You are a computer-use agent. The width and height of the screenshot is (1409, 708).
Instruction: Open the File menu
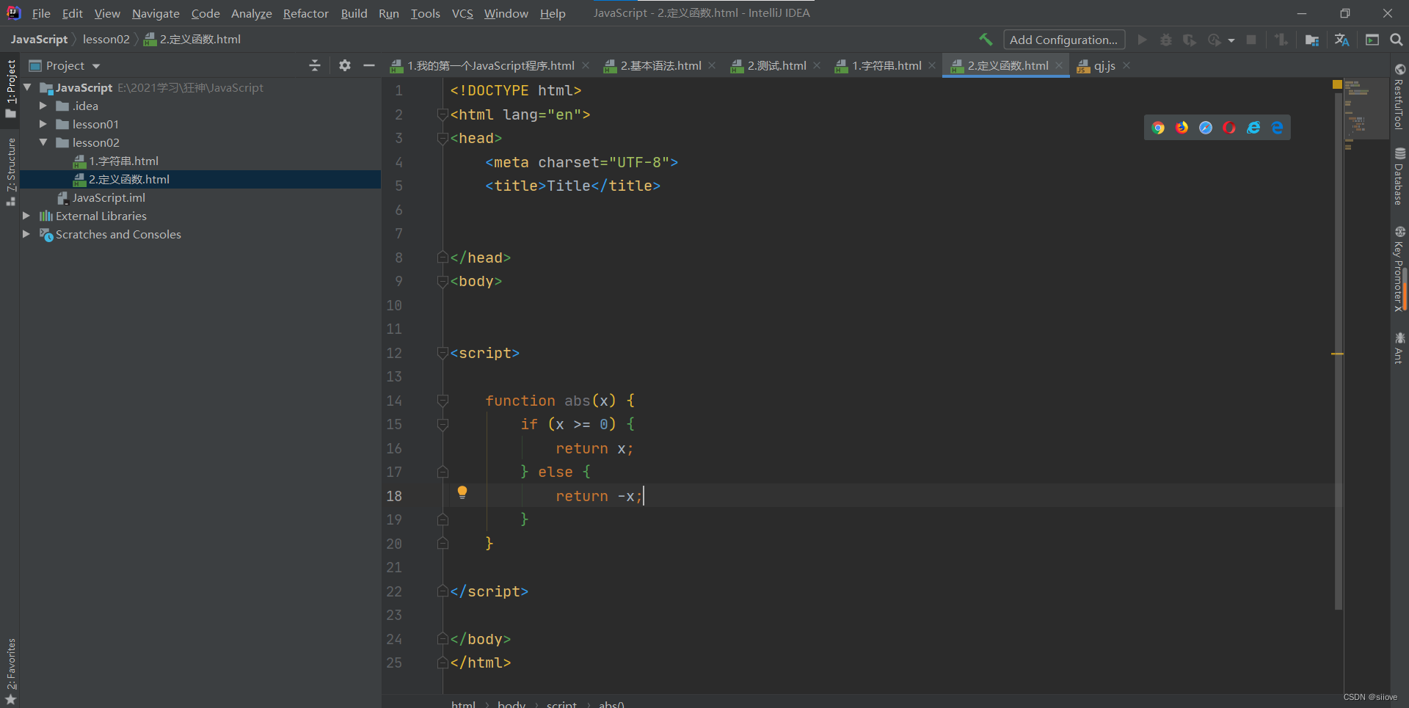coord(41,13)
